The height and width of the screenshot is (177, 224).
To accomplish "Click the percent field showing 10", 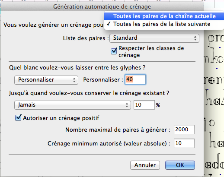I will (x=144, y=105).
